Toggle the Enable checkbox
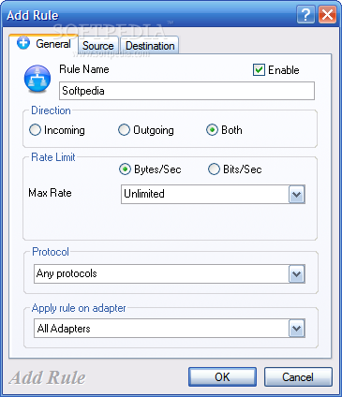This screenshot has width=342, height=397. click(259, 70)
